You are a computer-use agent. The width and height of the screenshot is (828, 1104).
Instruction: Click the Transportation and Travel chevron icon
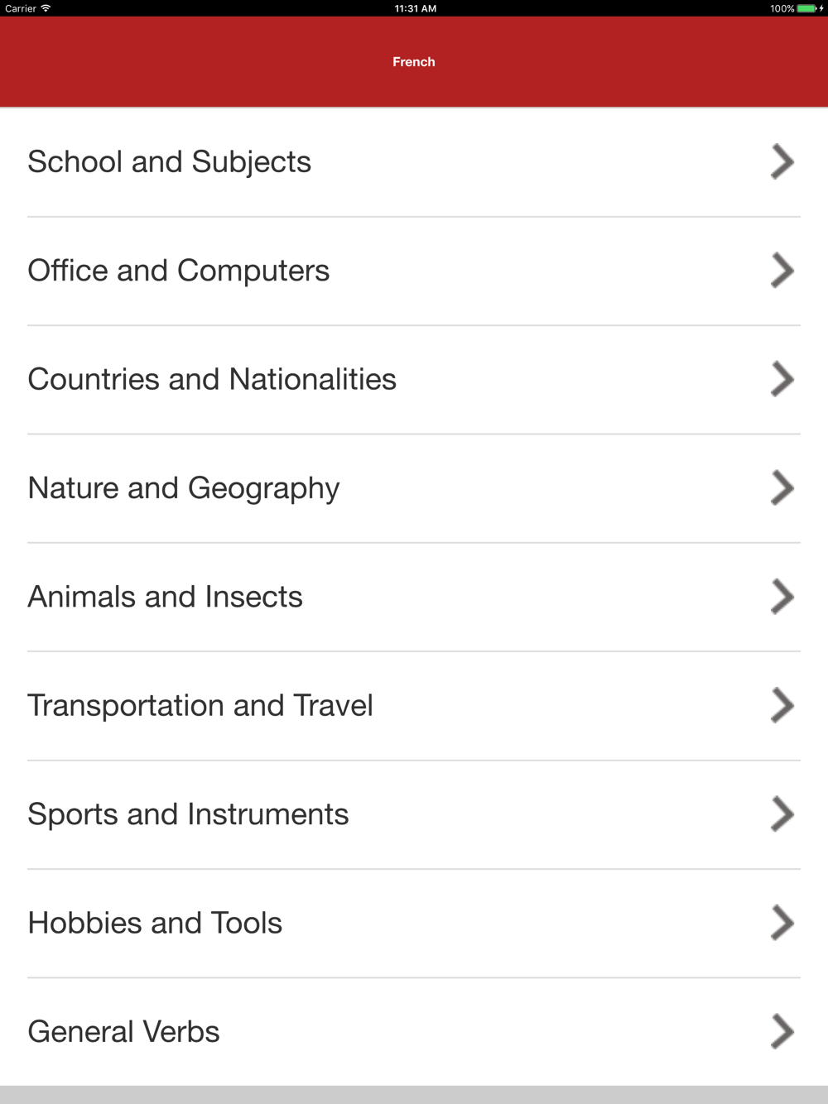(782, 706)
